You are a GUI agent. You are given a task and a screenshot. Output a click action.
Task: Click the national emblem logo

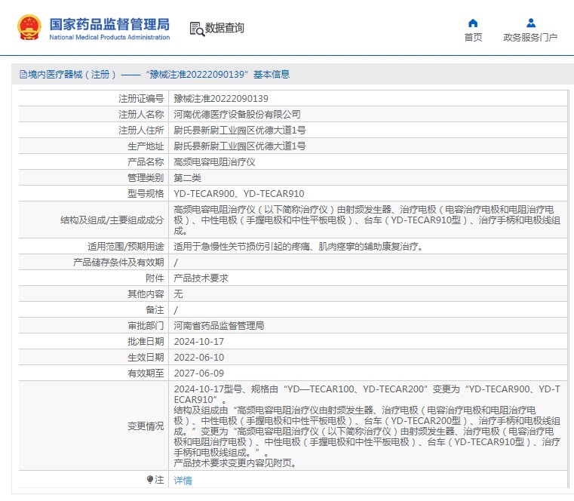tap(29, 27)
